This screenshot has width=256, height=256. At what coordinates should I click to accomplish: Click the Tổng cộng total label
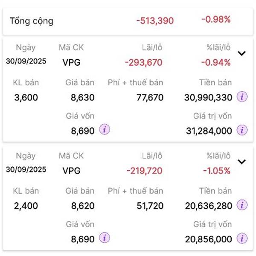32,21
